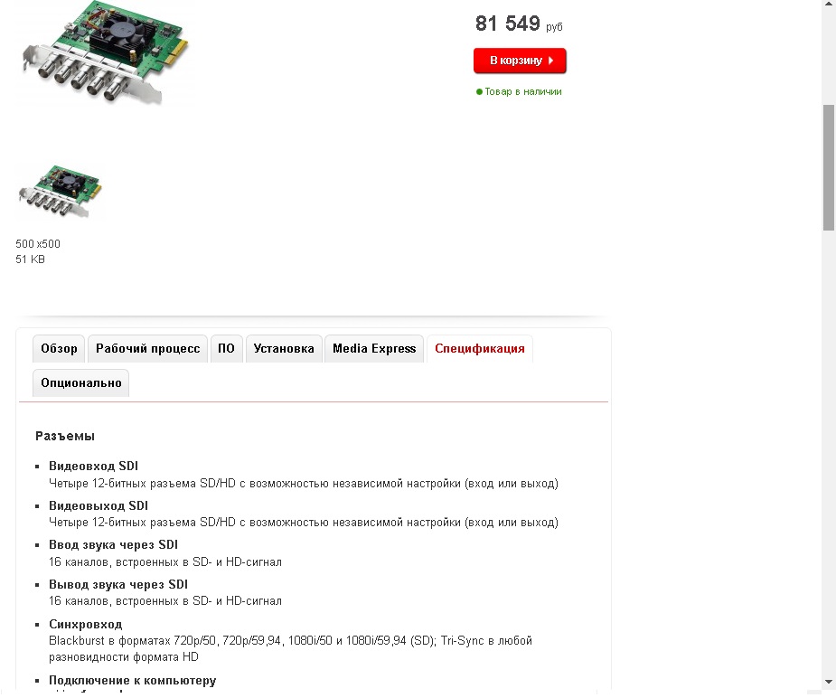Click the Товар в наличии availability text

coord(523,91)
